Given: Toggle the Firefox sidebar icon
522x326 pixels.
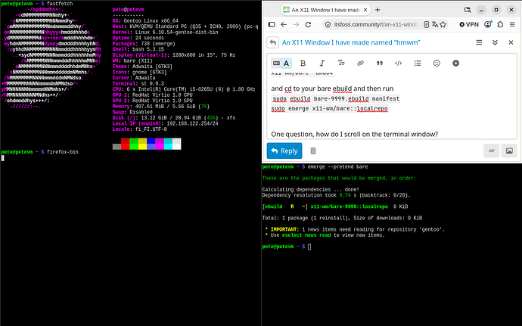Looking at the screenshot, I should pyautogui.click(x=272, y=24).
